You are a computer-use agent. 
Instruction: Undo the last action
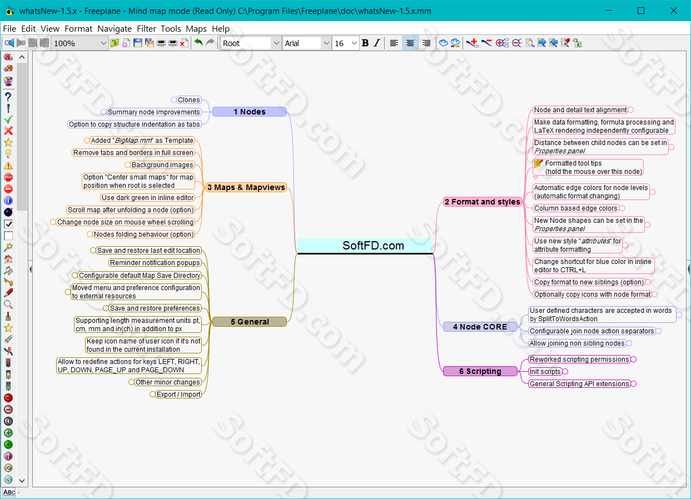coord(198,43)
